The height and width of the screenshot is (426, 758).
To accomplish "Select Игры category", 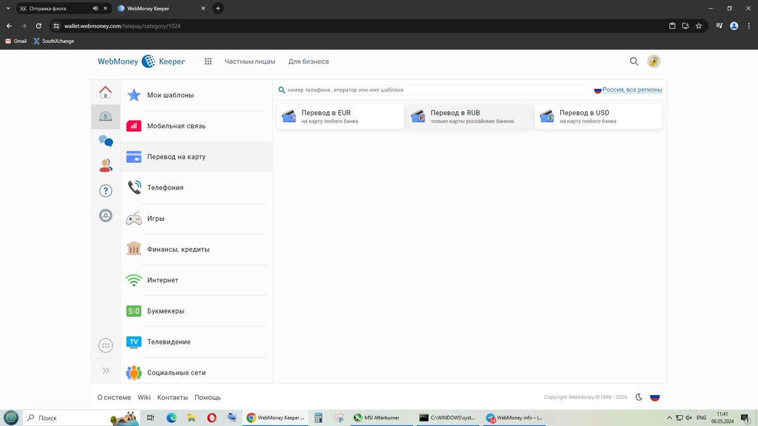I will [196, 218].
